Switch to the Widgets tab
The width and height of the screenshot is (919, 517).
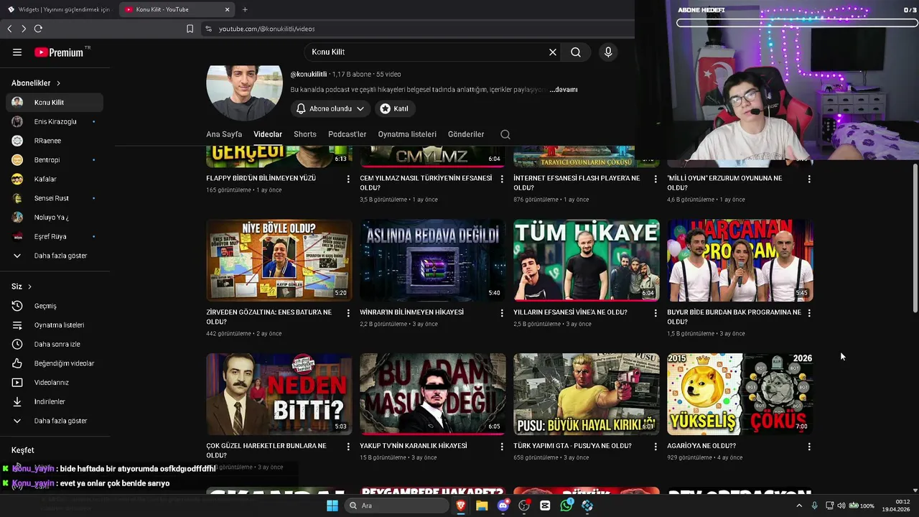58,9
